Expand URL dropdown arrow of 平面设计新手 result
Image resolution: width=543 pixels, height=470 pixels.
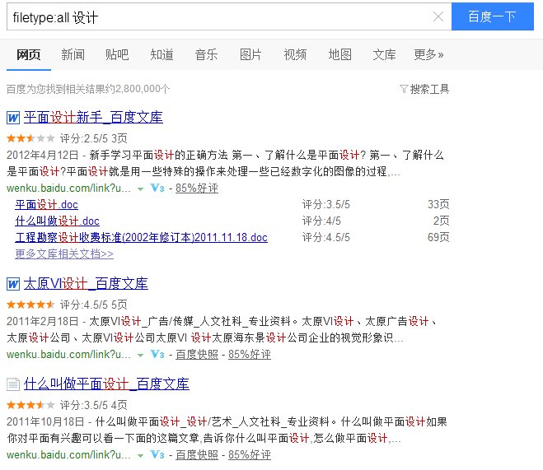pos(140,188)
